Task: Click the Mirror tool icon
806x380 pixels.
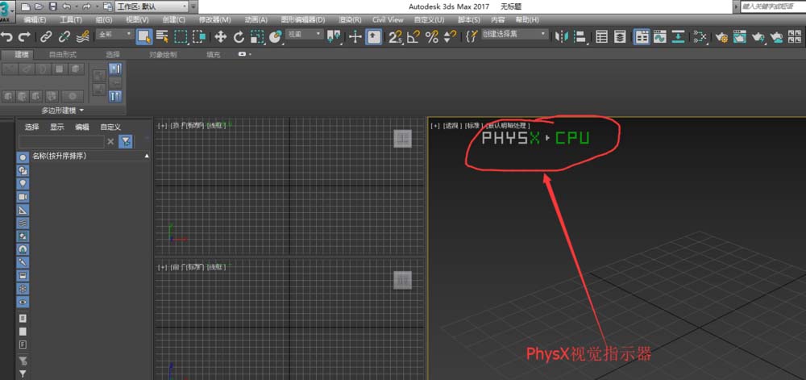Action: (x=563, y=36)
